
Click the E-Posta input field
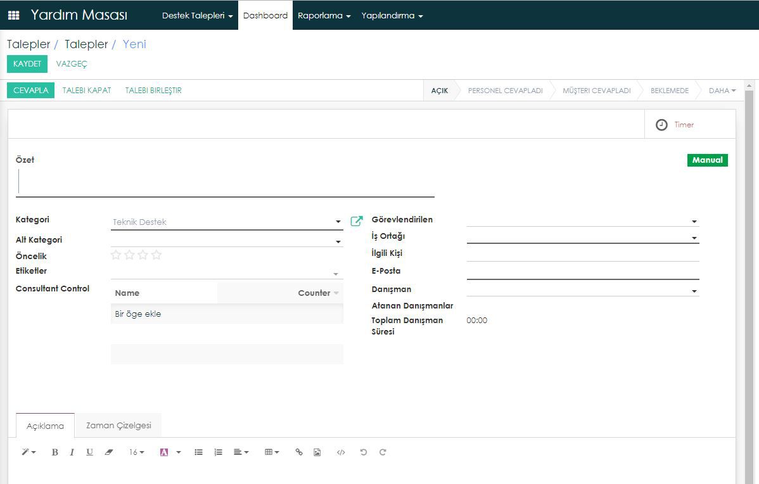pyautogui.click(x=583, y=271)
